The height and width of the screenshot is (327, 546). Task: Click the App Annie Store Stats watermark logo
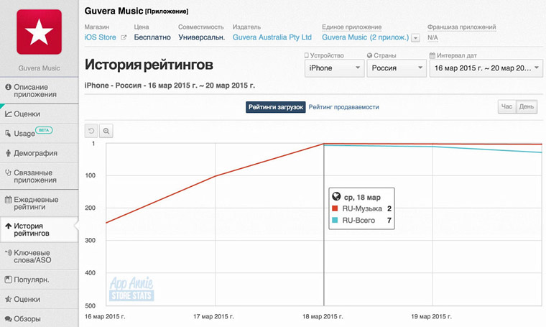click(131, 289)
